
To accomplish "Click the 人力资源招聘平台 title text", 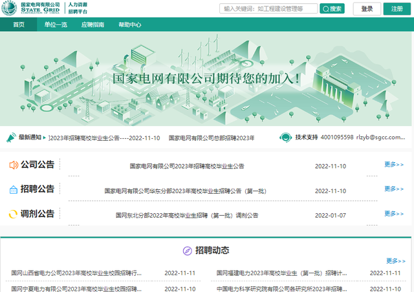I will pos(78,8).
